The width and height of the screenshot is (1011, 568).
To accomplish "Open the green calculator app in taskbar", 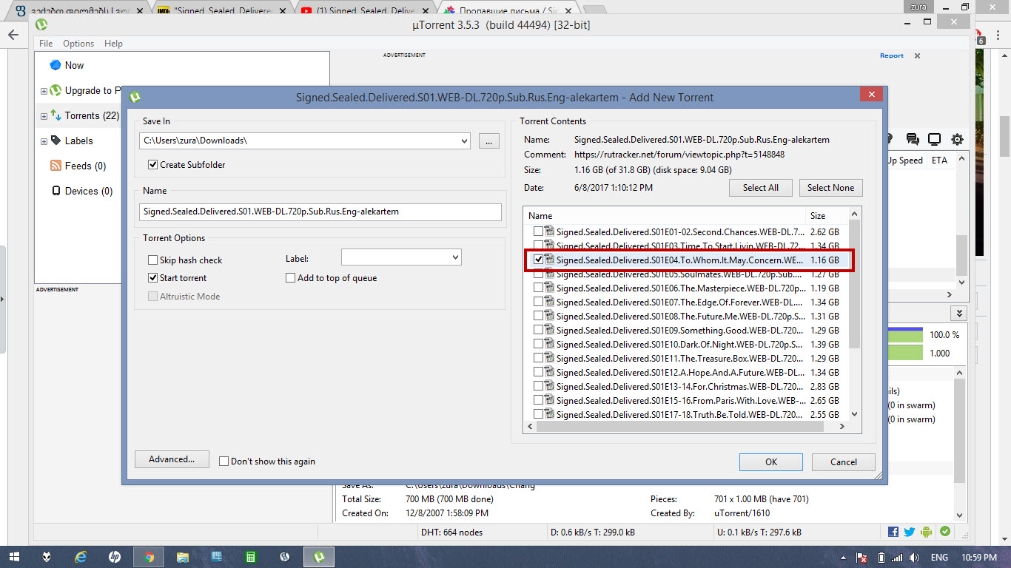I will coord(251,556).
